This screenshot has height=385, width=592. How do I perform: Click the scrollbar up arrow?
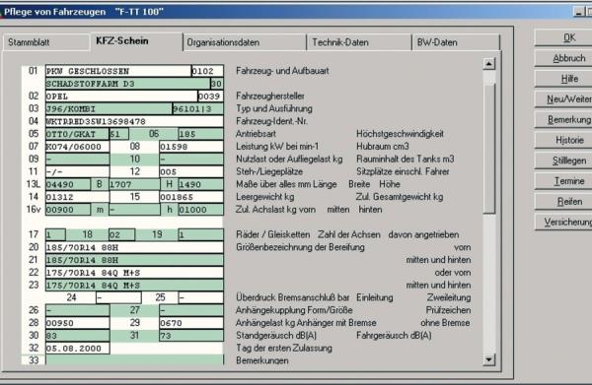tap(489, 64)
